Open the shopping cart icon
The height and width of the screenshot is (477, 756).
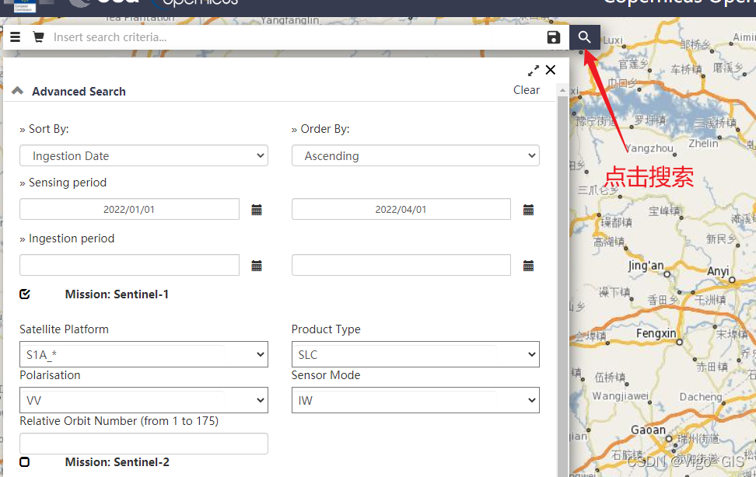coord(39,37)
